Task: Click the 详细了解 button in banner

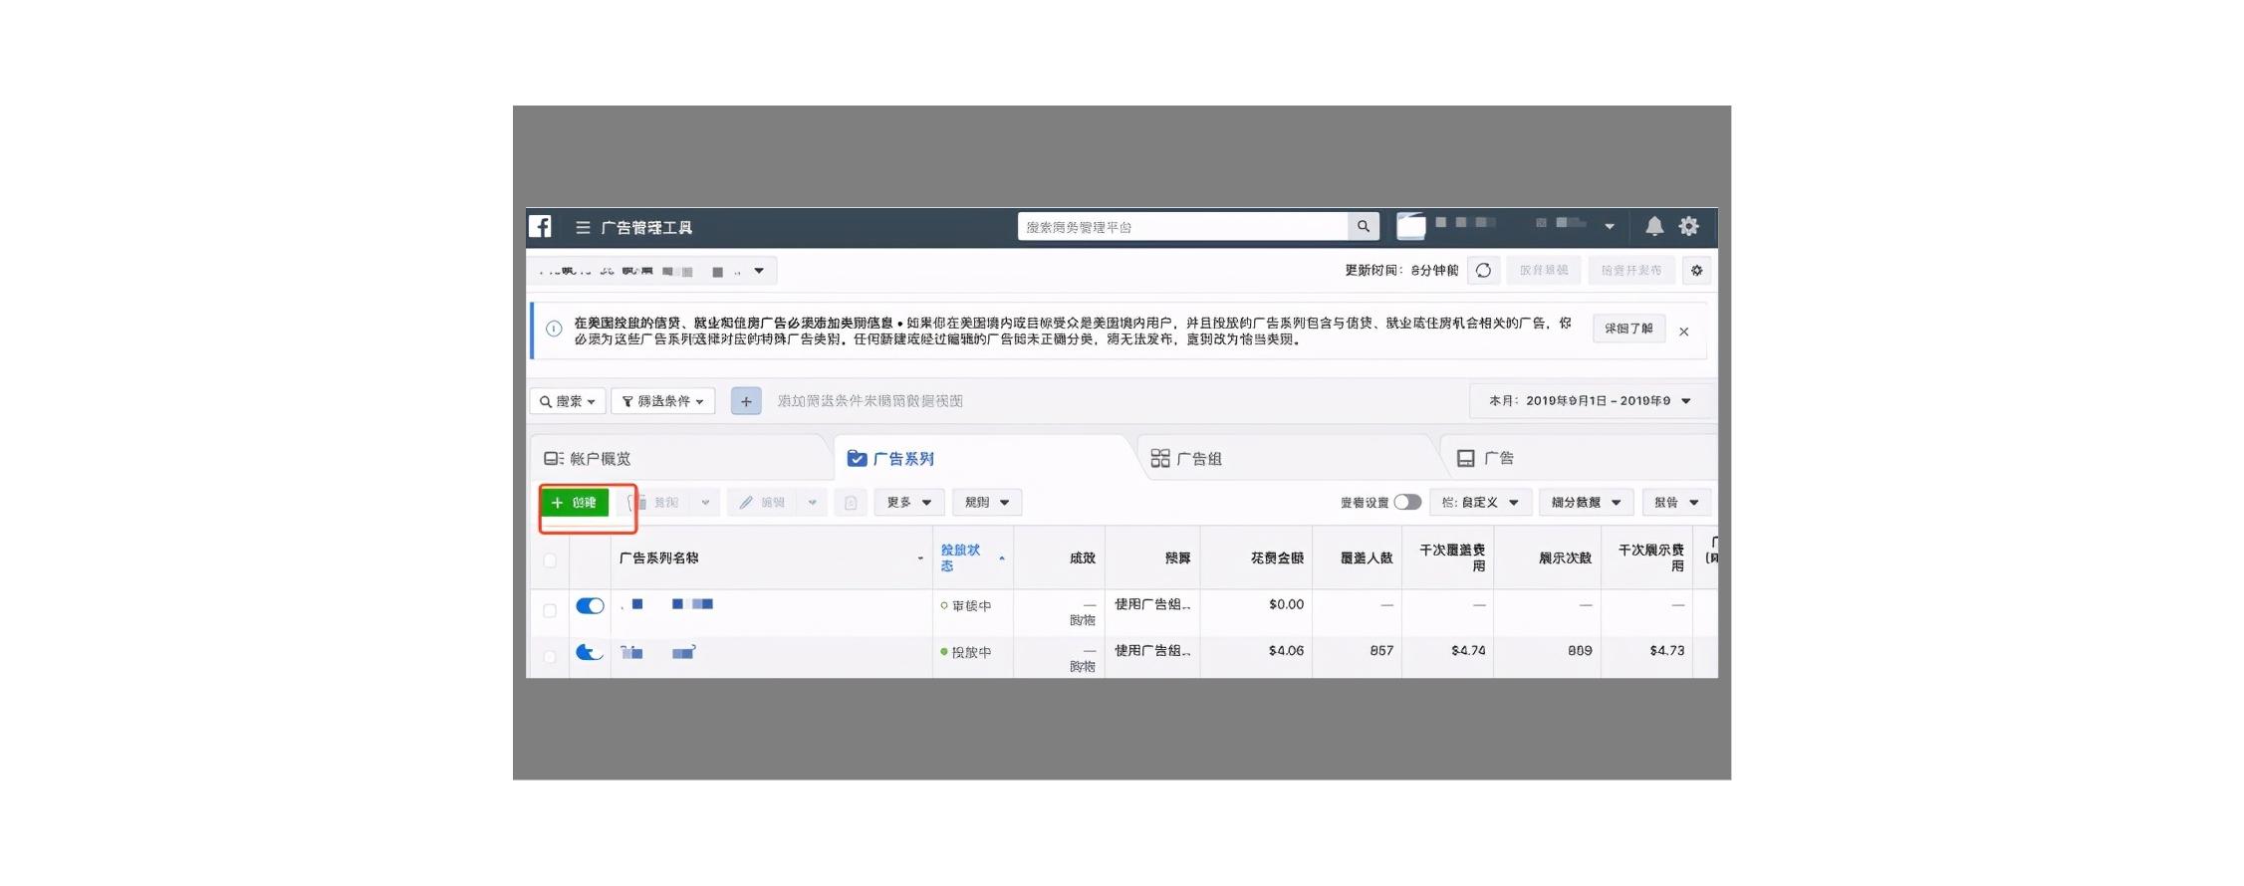Action: click(x=1629, y=329)
